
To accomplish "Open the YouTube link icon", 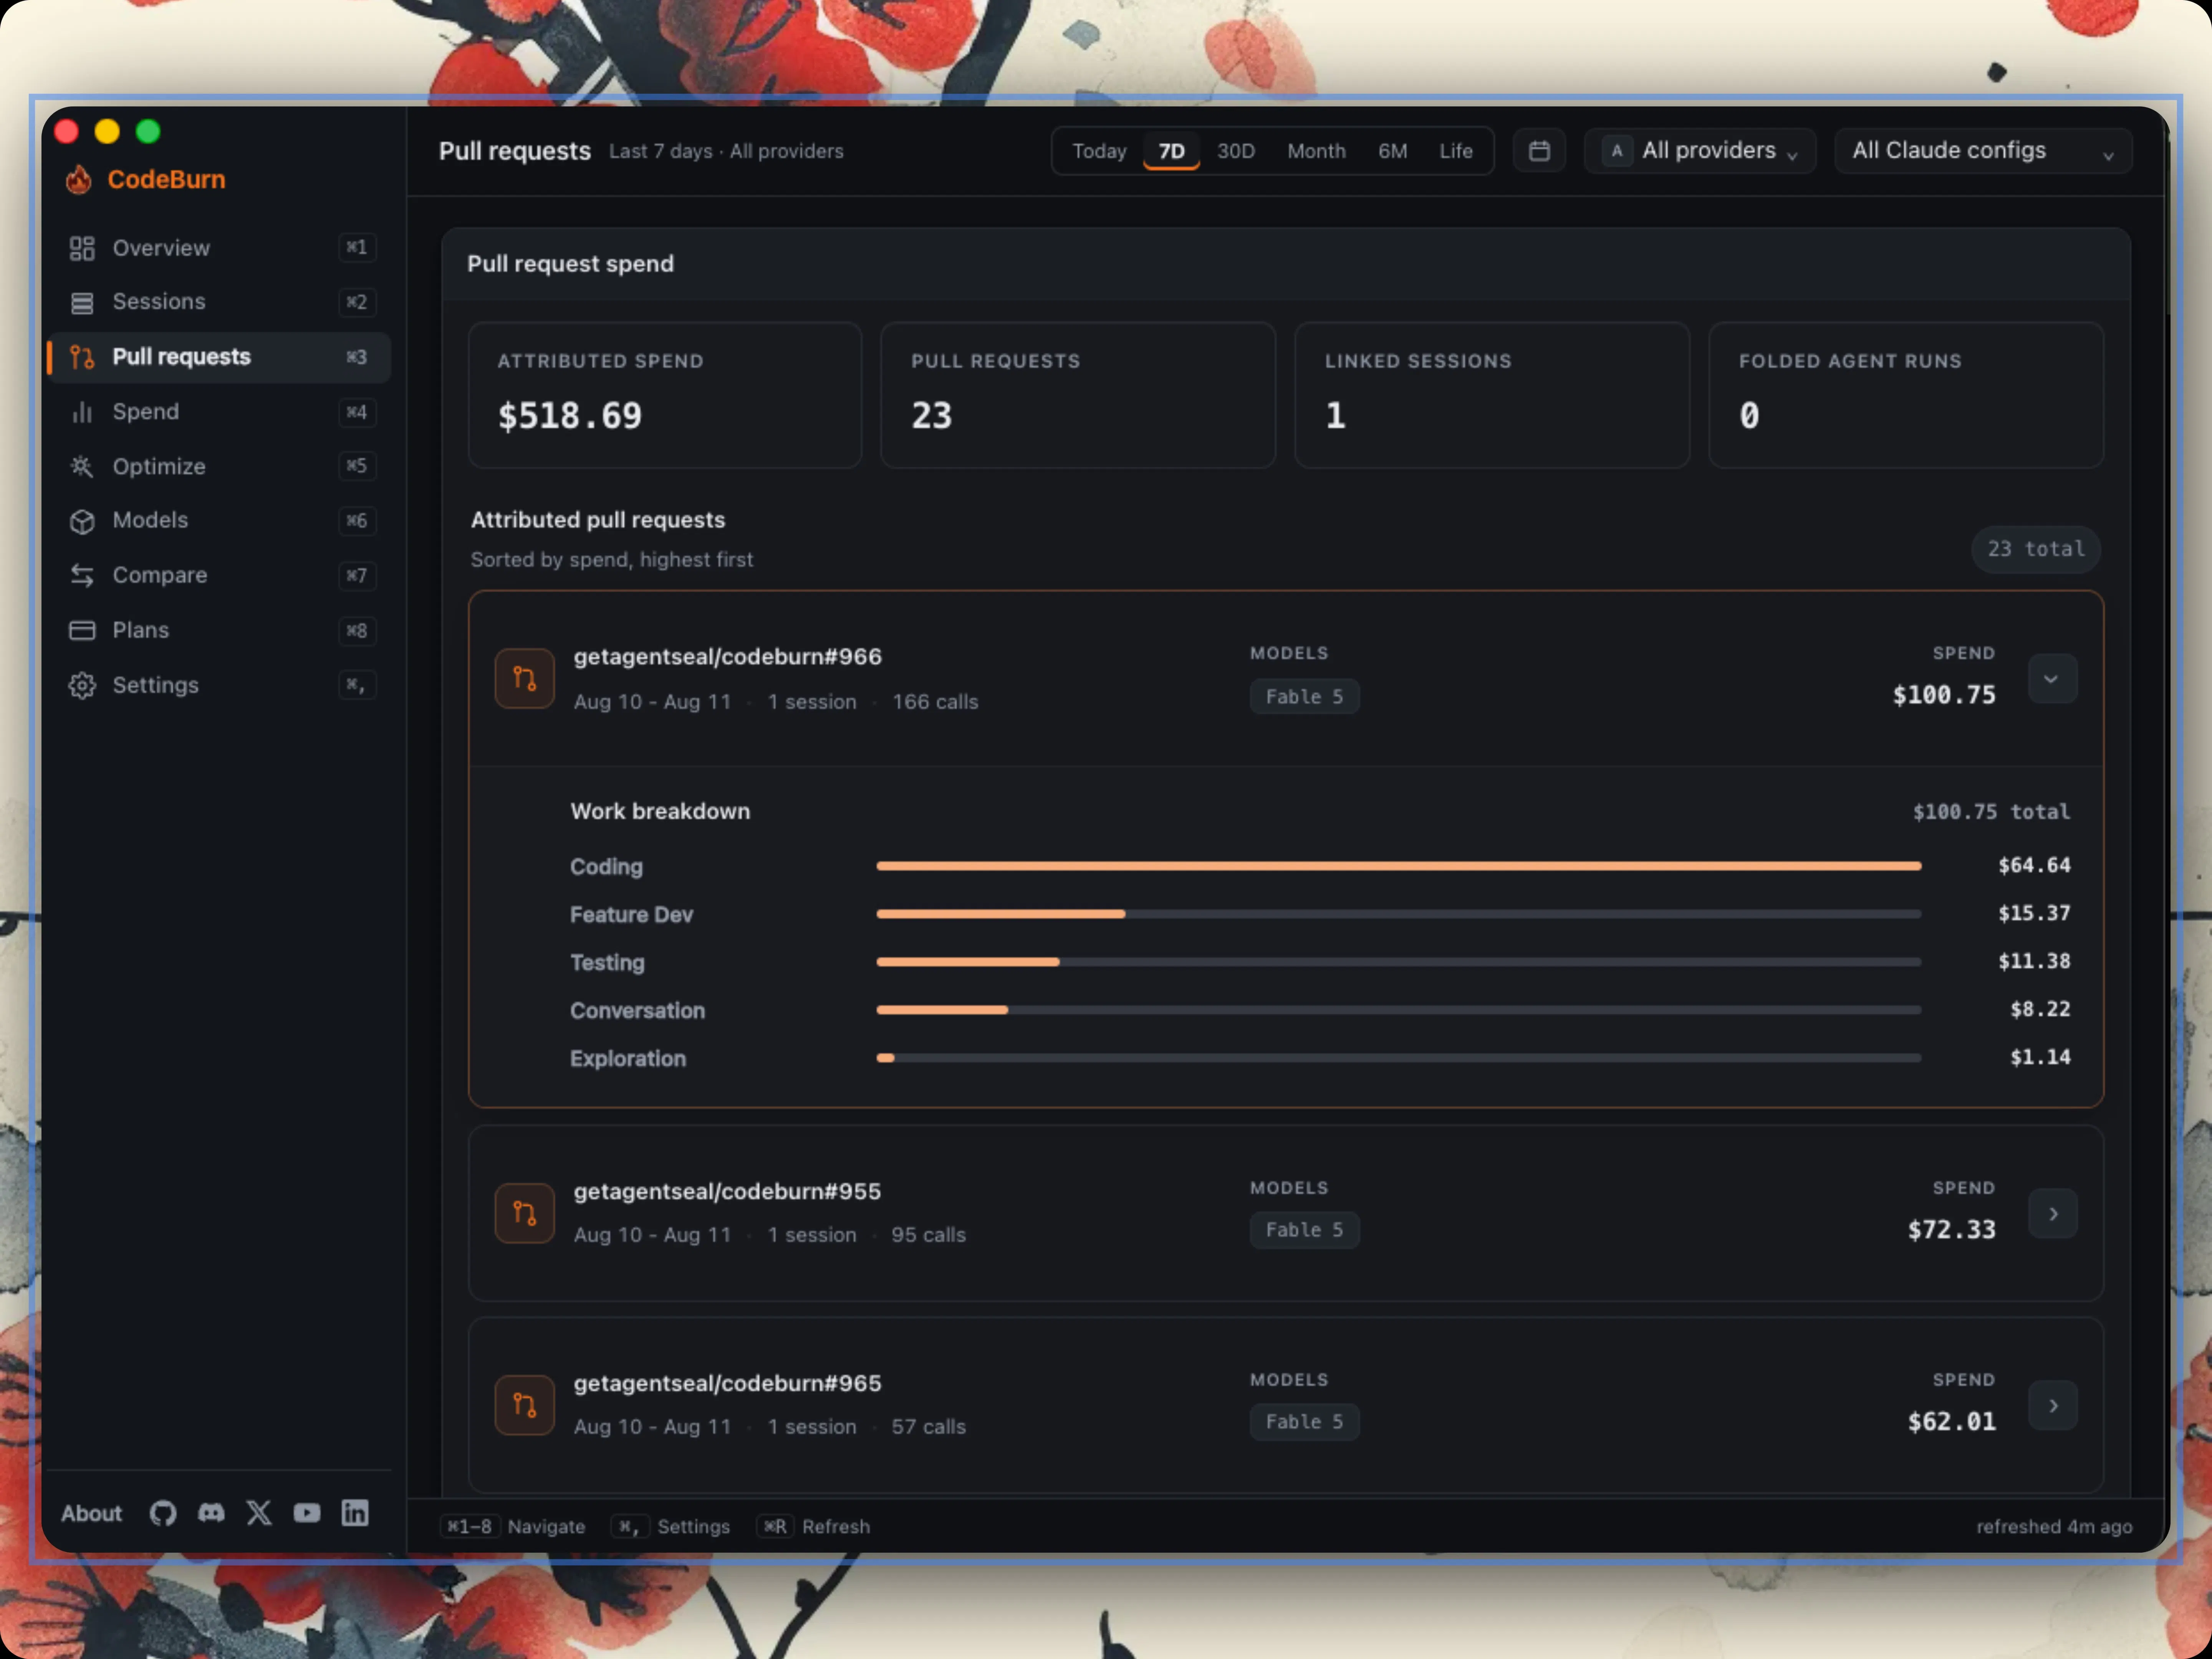I will point(307,1513).
